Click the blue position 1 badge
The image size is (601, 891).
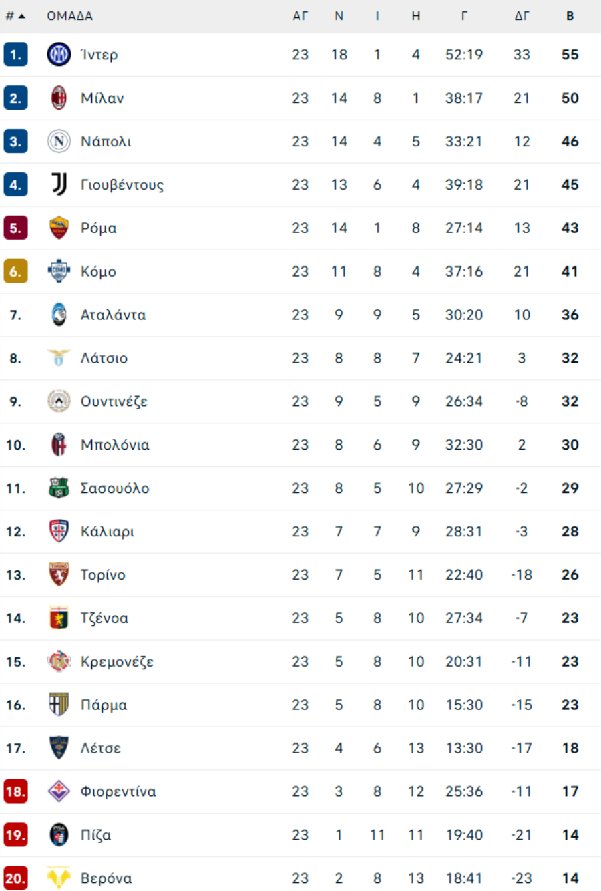(x=15, y=55)
